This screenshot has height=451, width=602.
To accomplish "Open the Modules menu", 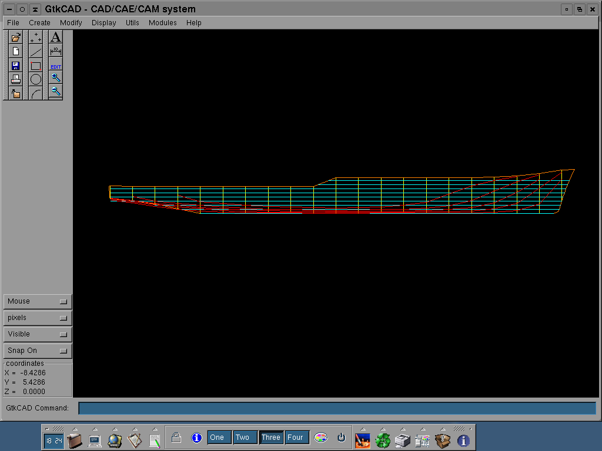I will click(162, 23).
